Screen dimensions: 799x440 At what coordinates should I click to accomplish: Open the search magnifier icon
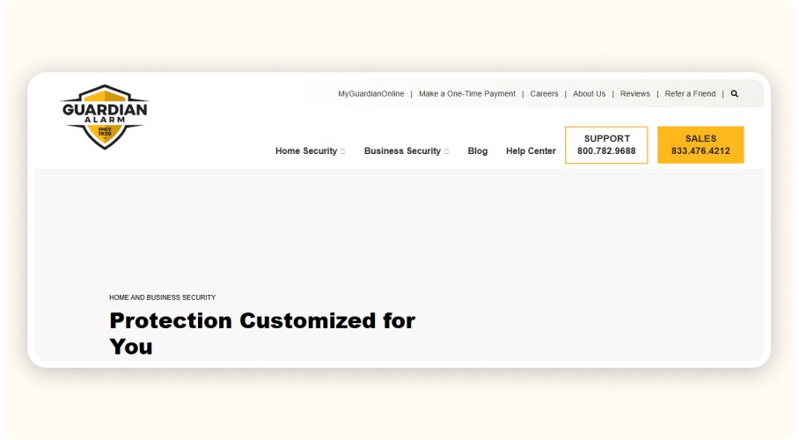click(734, 94)
